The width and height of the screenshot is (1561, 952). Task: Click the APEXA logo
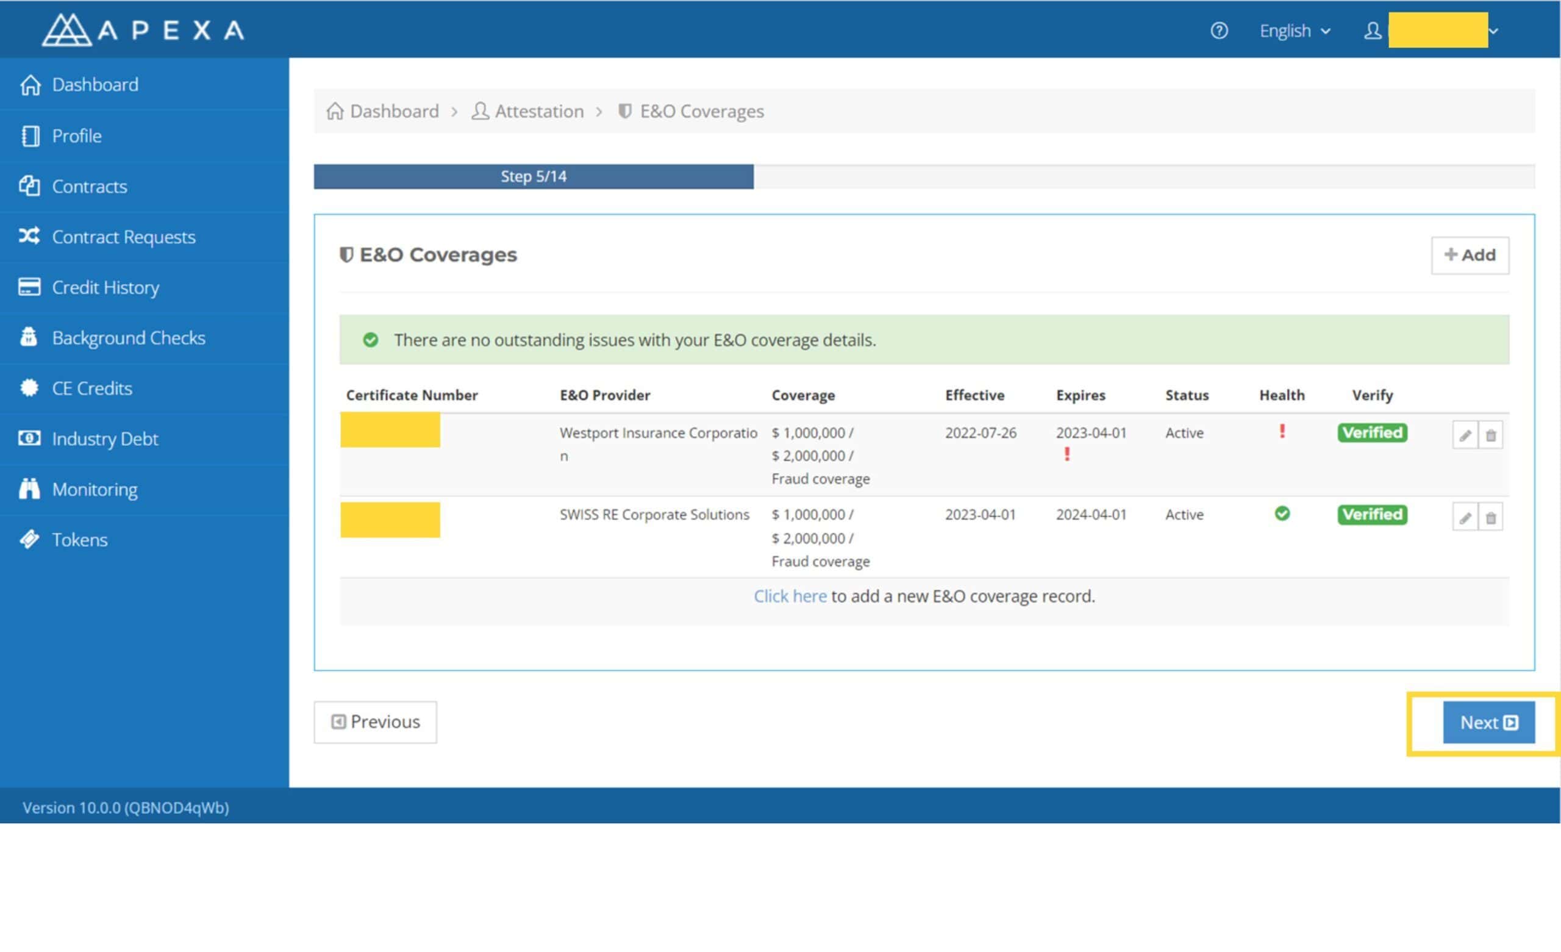(x=143, y=30)
